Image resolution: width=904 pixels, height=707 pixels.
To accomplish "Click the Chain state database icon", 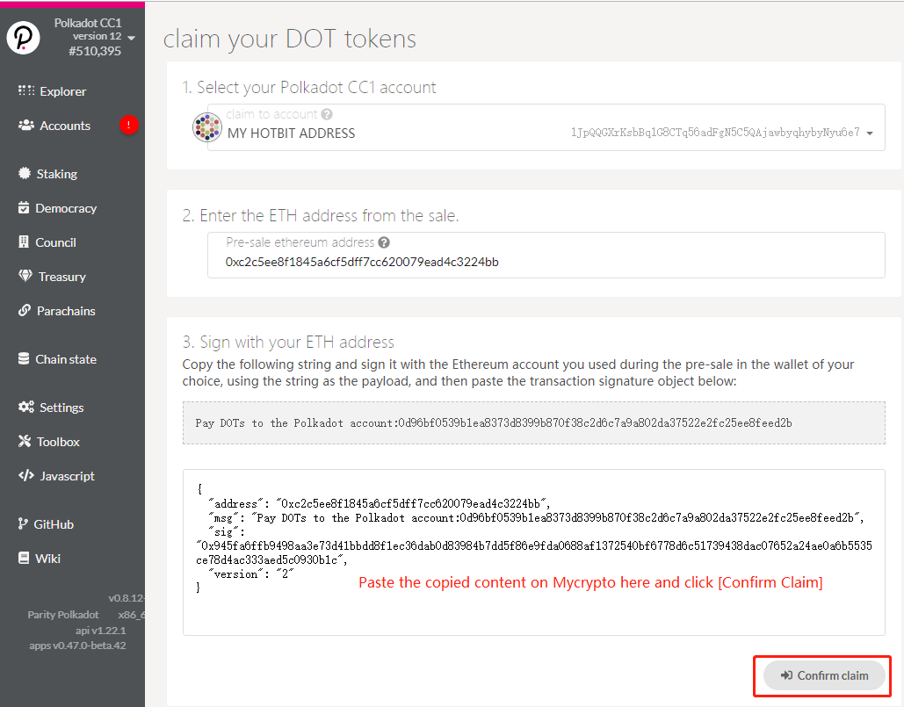I will click(25, 359).
